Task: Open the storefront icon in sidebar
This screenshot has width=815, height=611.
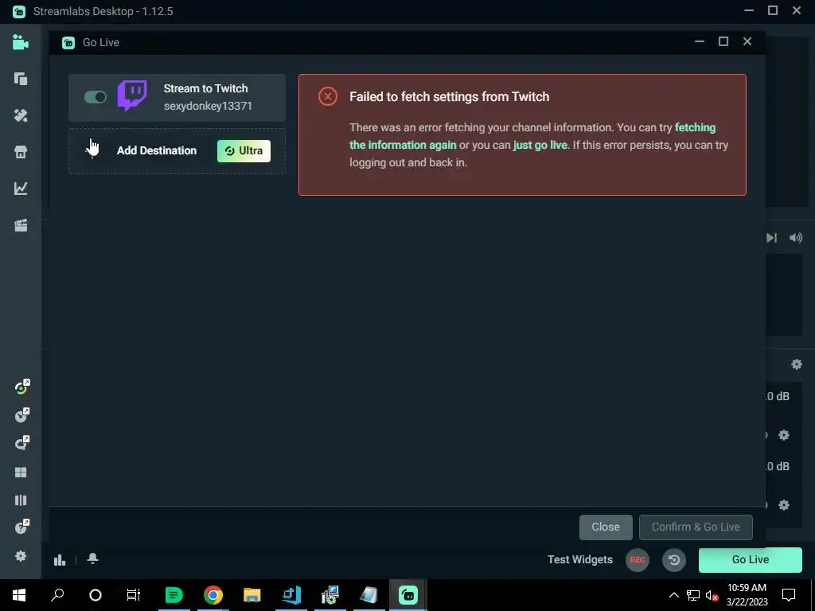Action: point(21,152)
